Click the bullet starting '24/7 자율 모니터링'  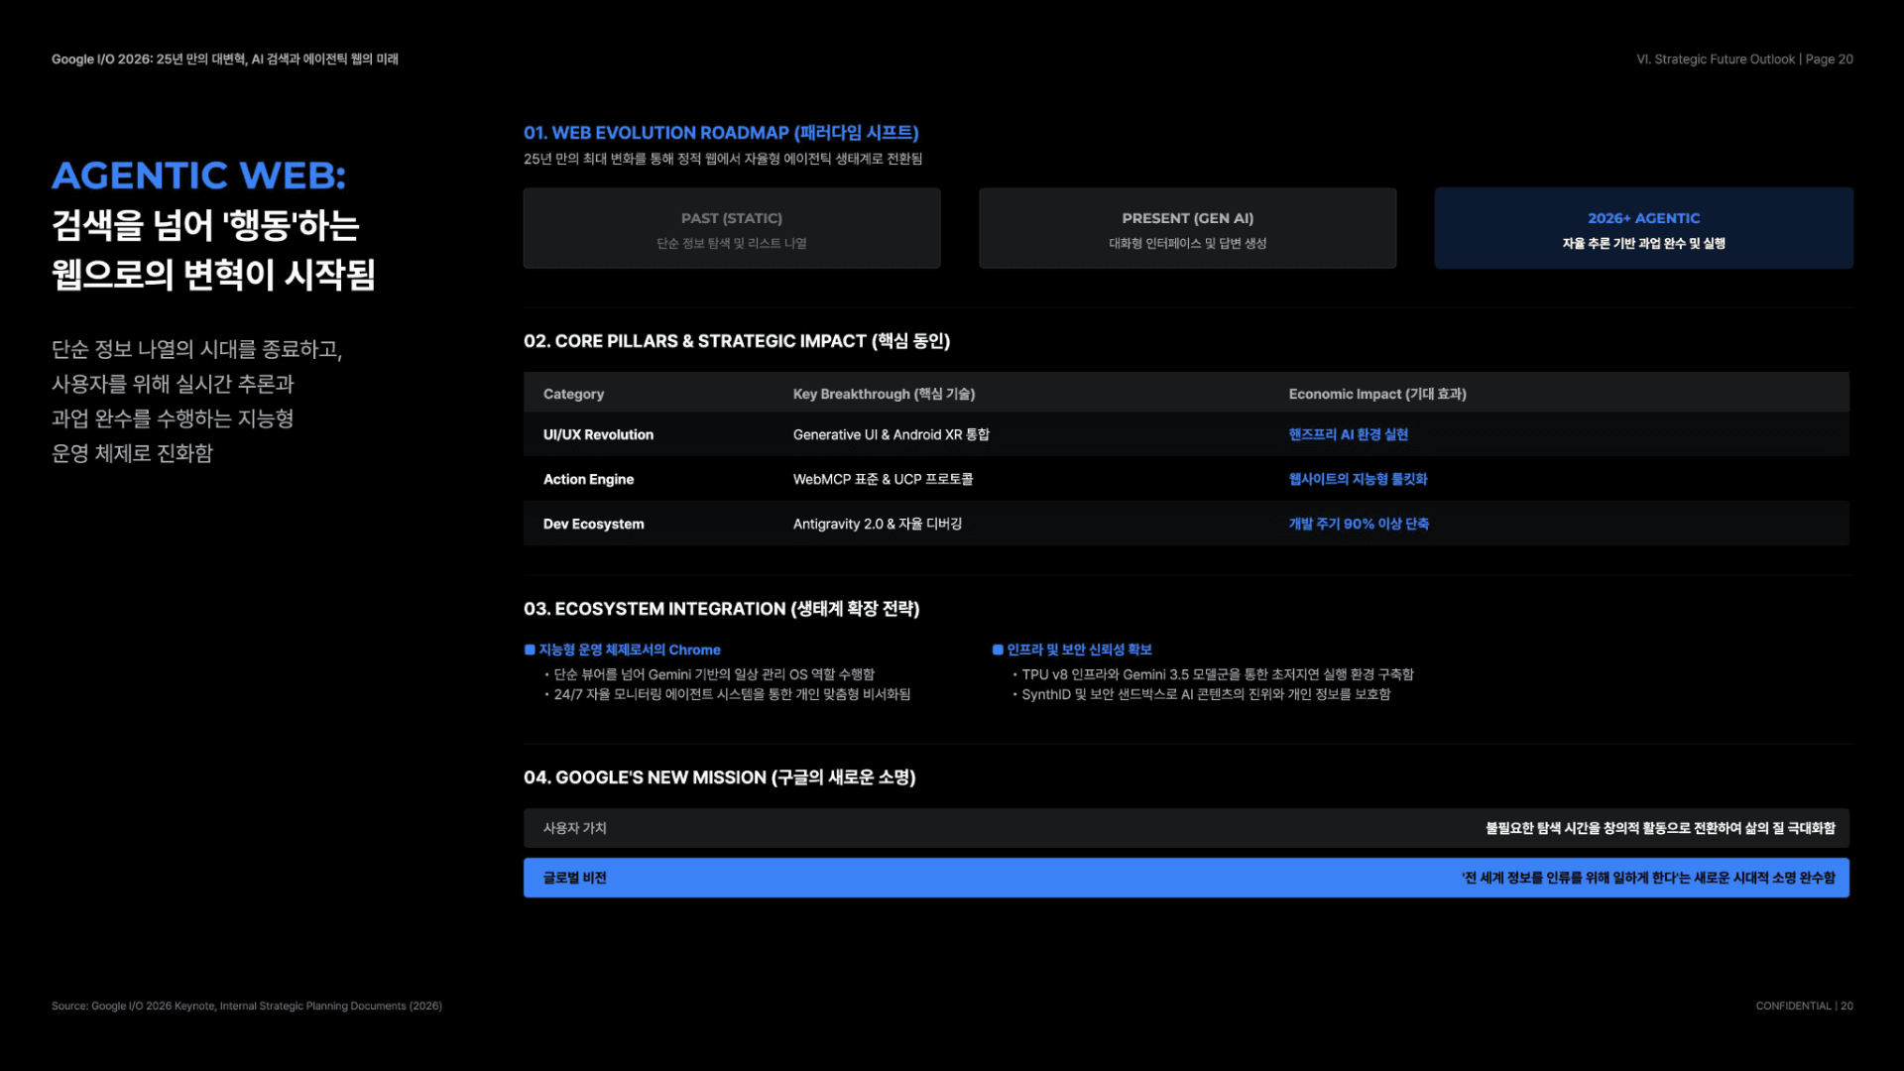(732, 694)
